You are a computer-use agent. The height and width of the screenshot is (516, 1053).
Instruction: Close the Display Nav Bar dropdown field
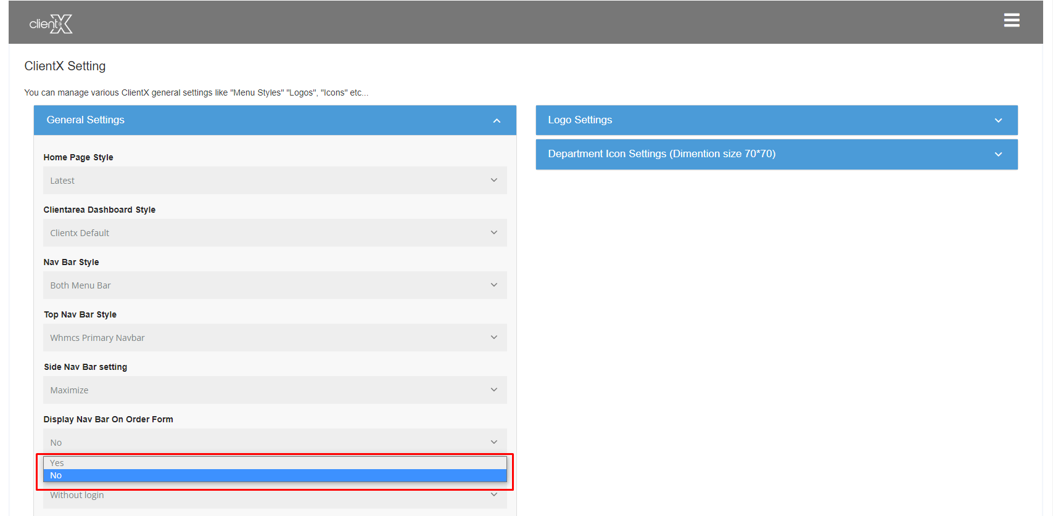[x=275, y=442]
